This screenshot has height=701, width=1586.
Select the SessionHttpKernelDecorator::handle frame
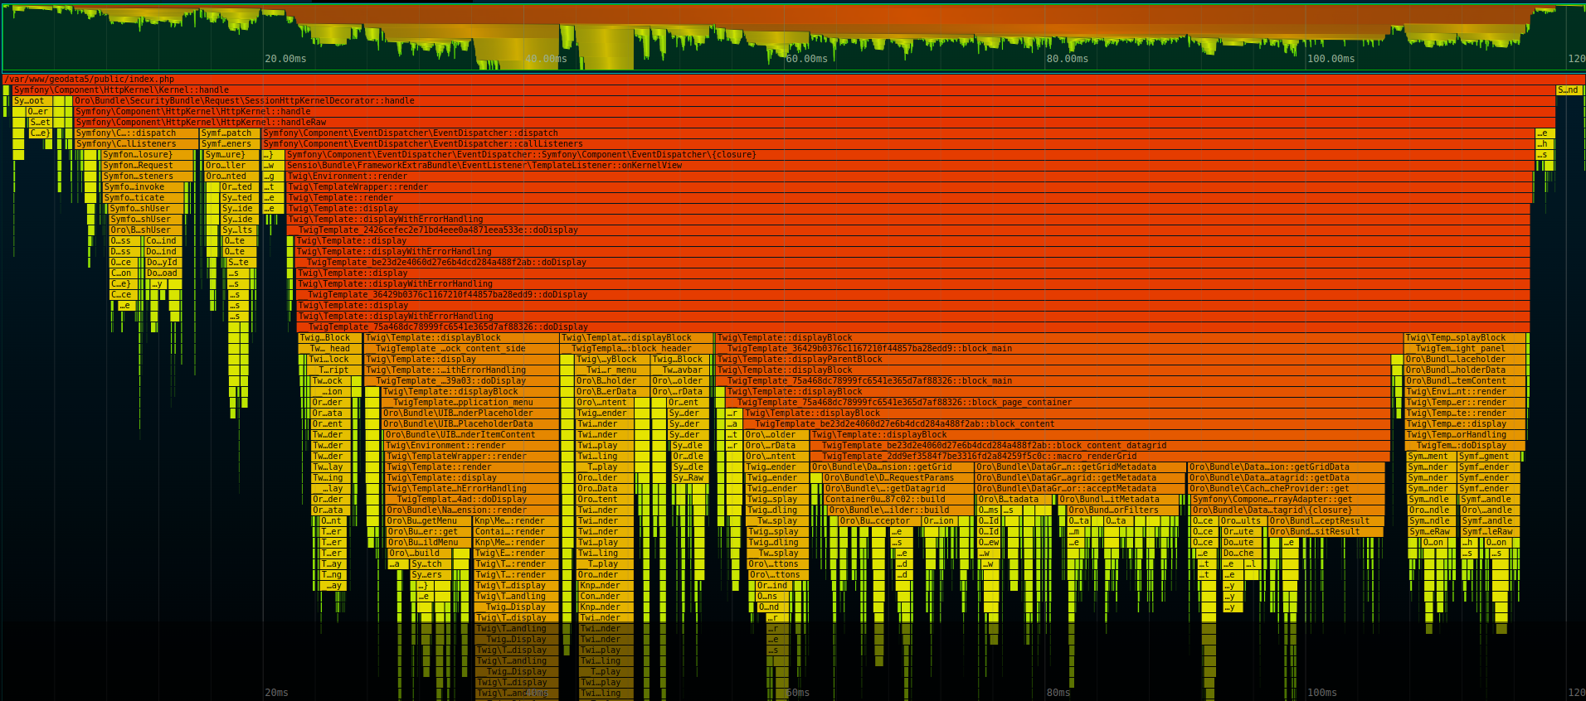tap(815, 101)
